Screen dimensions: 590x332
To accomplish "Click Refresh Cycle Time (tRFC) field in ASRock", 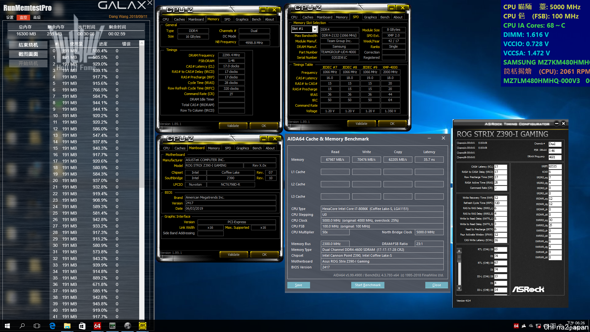I will point(501,203).
